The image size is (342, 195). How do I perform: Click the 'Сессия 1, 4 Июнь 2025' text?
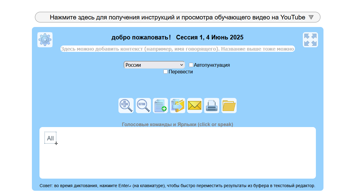coord(210,37)
